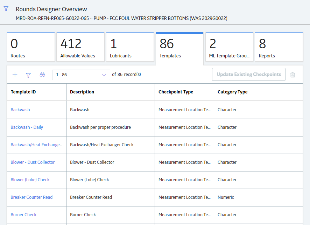Open the ML Template Groups tab

pos(229,47)
